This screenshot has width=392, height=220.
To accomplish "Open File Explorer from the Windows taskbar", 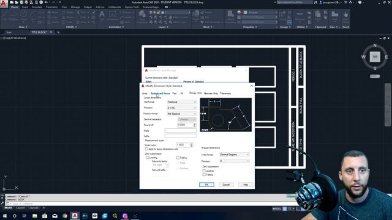I will coord(35,216).
